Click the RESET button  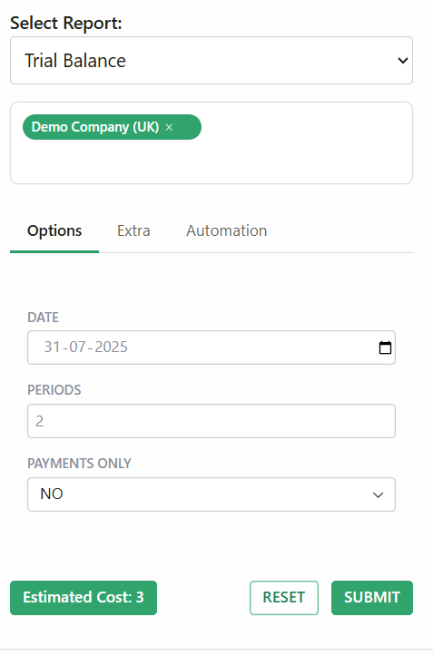pyautogui.click(x=284, y=597)
